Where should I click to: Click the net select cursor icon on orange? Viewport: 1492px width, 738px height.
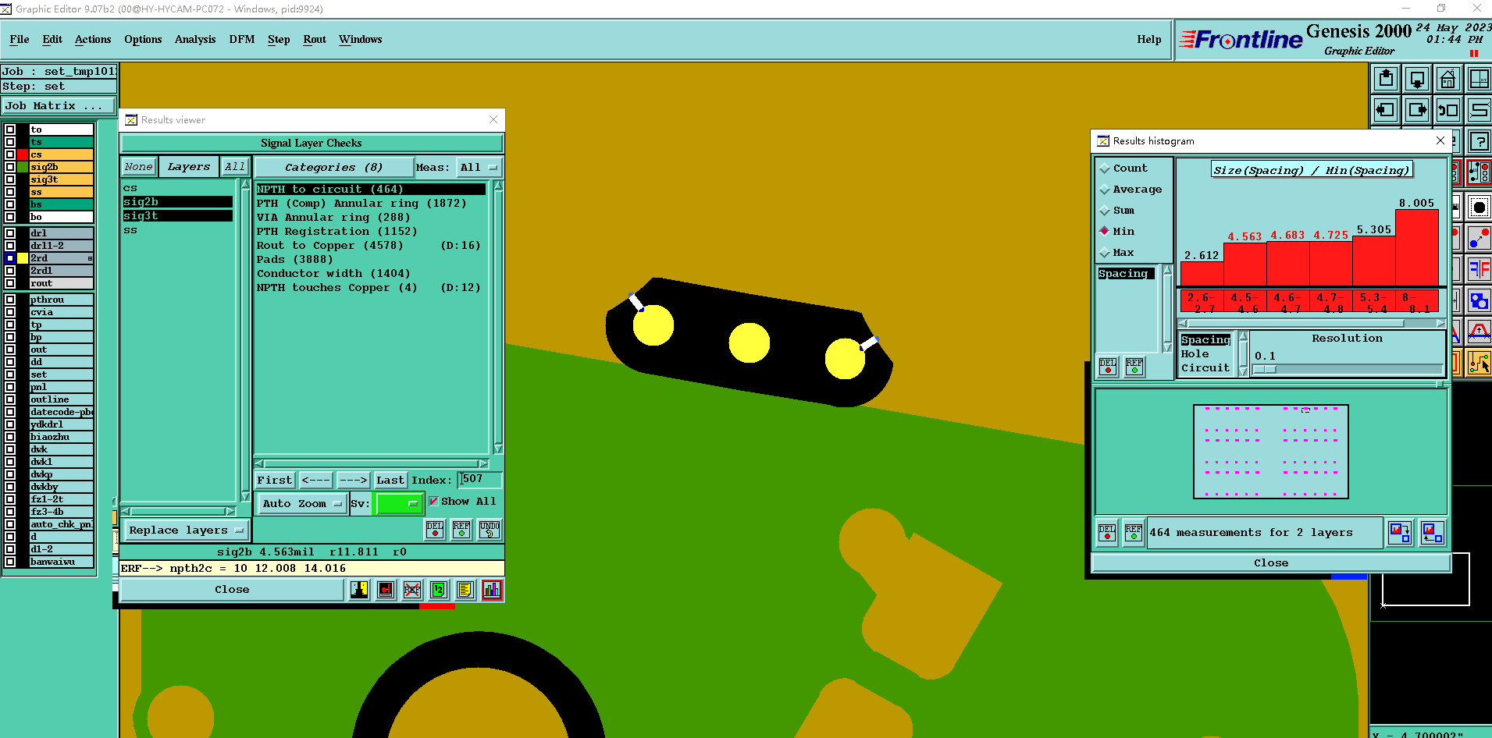click(1479, 363)
